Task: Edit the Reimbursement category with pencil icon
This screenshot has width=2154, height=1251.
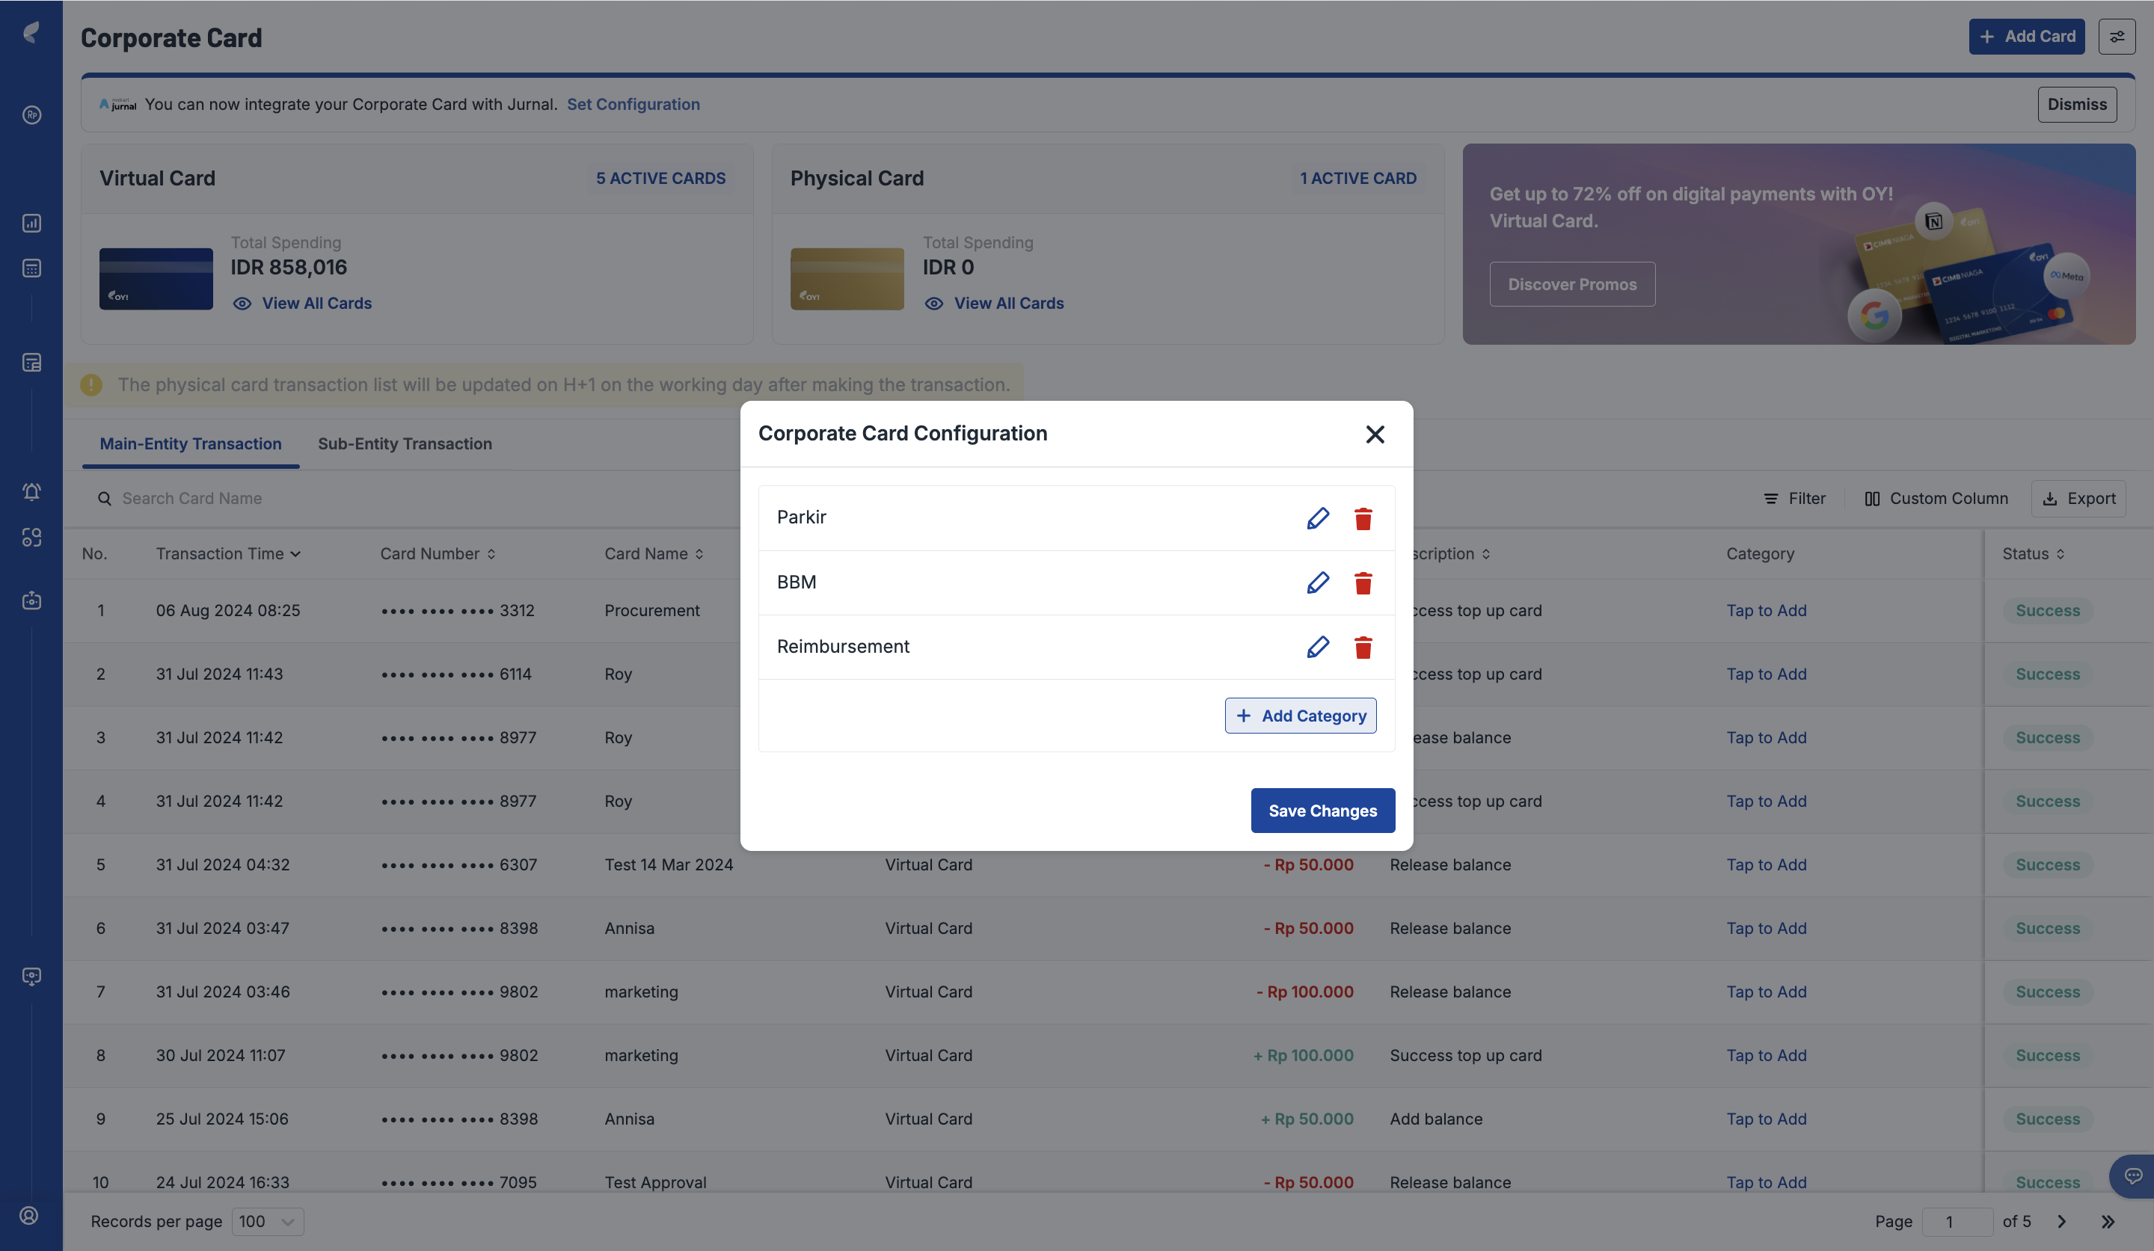Action: tap(1317, 647)
